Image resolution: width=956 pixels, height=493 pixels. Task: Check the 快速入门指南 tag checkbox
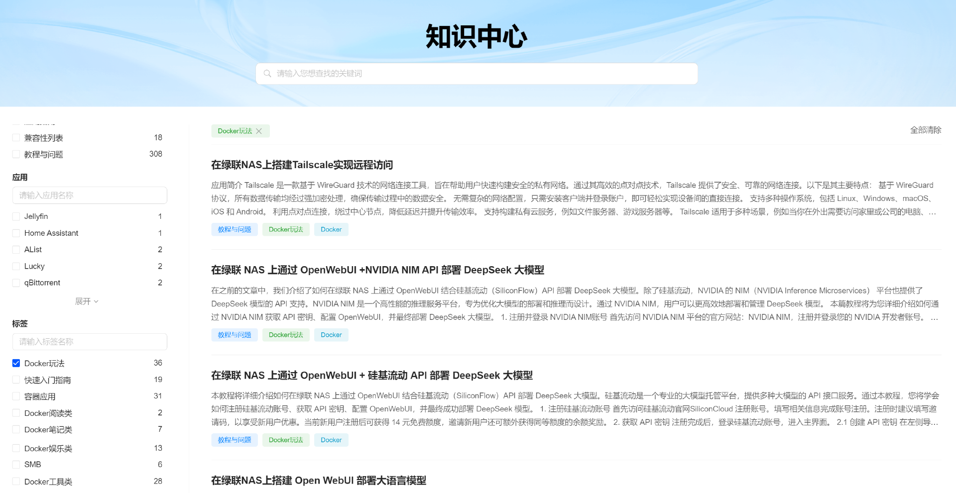pyautogui.click(x=16, y=380)
